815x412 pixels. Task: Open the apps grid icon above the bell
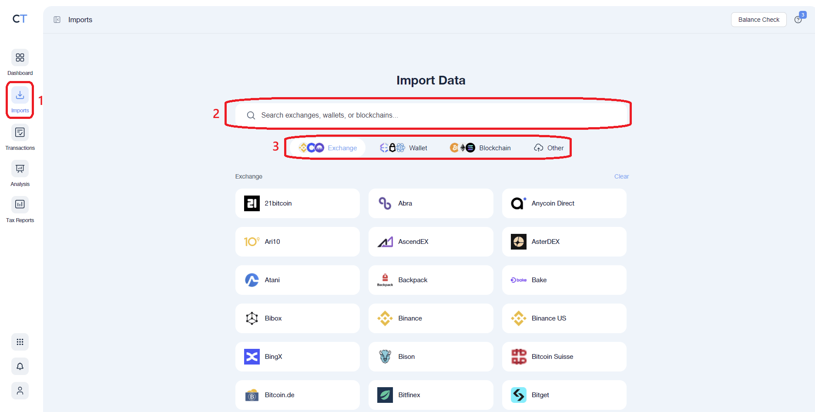tap(20, 342)
